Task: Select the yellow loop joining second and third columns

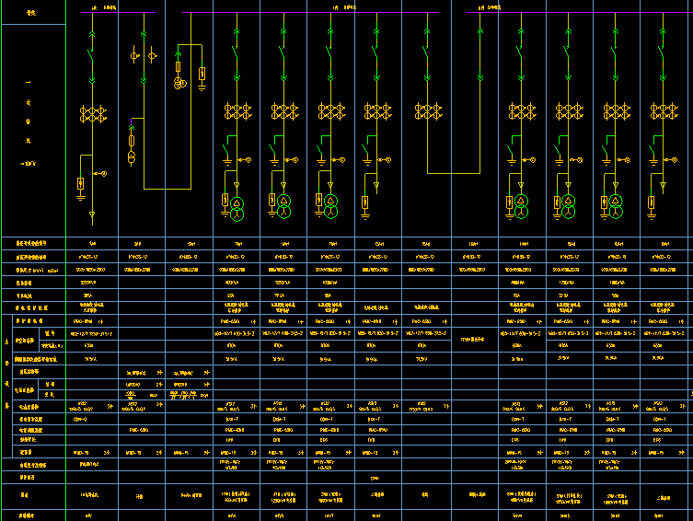Action: 167,187
